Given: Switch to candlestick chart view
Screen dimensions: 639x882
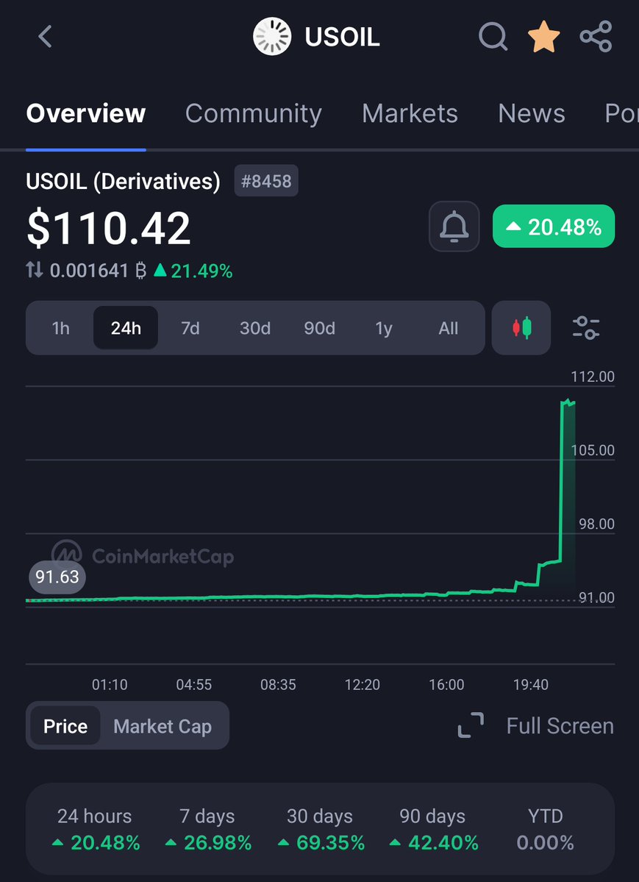Looking at the screenshot, I should [x=521, y=328].
